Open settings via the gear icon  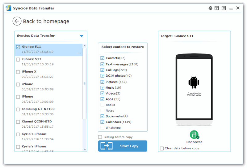[x=210, y=8]
